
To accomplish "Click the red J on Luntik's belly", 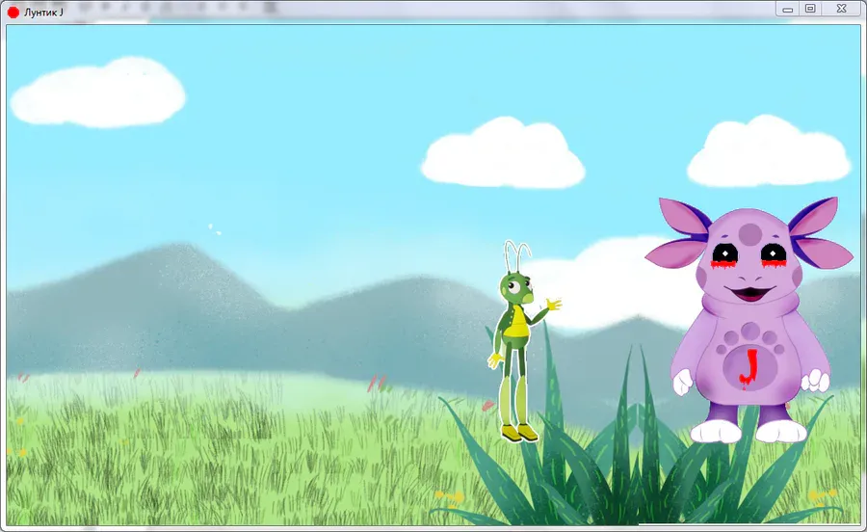I will [x=749, y=367].
